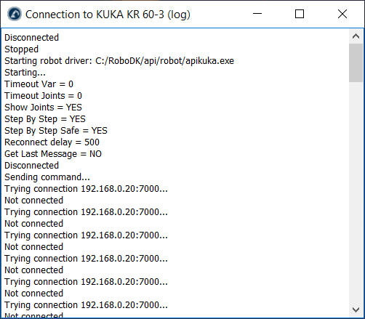Select the 'Timeout Var = 0' line
This screenshot has width=365, height=319.
coord(39,84)
